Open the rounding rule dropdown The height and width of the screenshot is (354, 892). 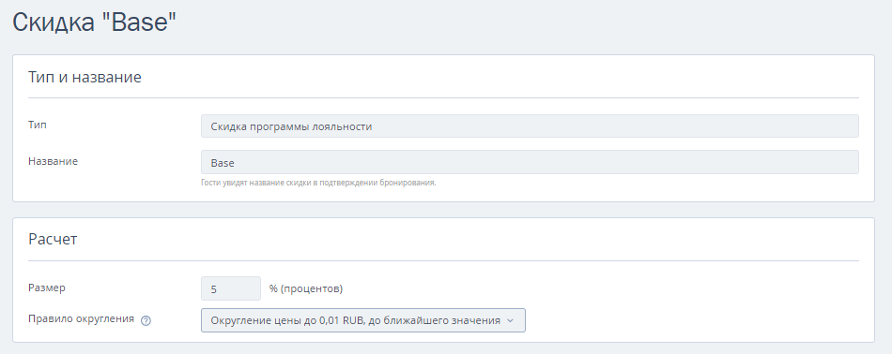[x=363, y=320]
